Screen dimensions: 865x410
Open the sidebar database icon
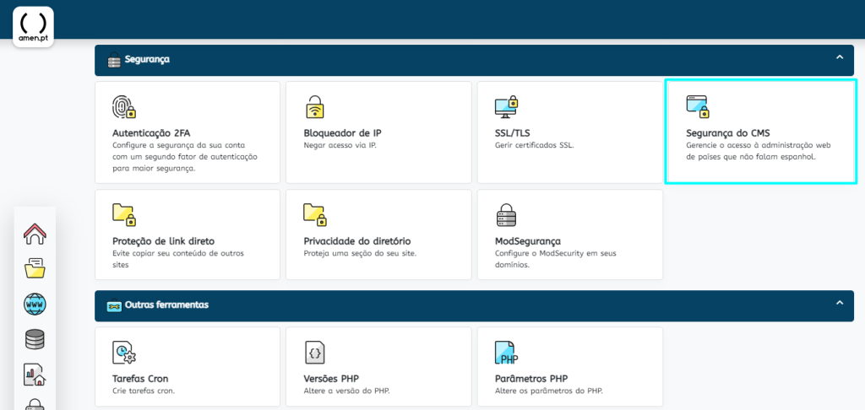click(x=35, y=339)
